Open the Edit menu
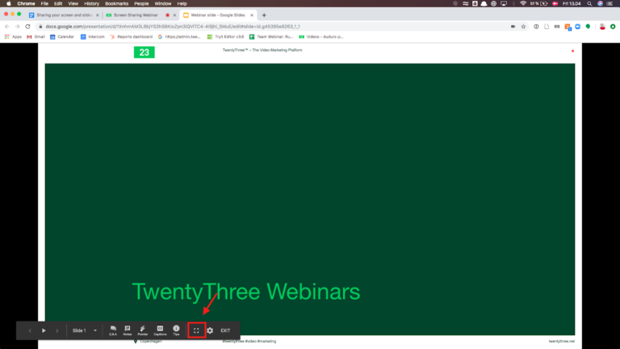The height and width of the screenshot is (349, 620). point(58,3)
